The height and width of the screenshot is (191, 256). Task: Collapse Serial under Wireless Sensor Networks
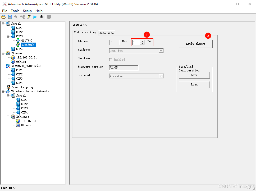click(8, 96)
